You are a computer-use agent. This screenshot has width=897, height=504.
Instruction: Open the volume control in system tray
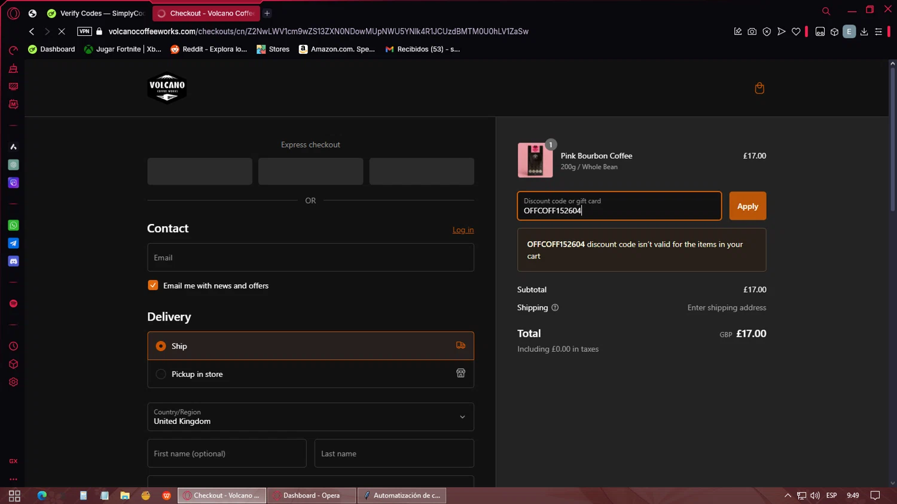[815, 496]
